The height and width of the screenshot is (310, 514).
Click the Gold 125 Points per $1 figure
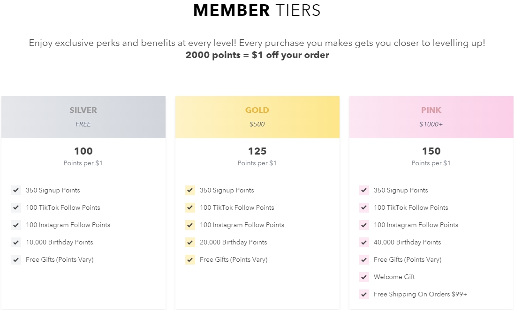point(257,151)
